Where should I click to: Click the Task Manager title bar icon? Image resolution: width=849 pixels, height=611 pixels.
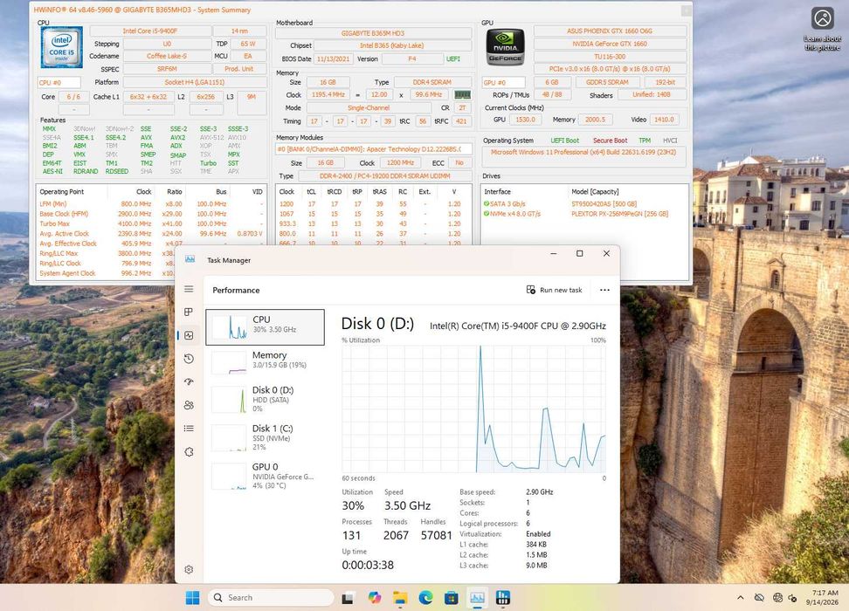(190, 259)
